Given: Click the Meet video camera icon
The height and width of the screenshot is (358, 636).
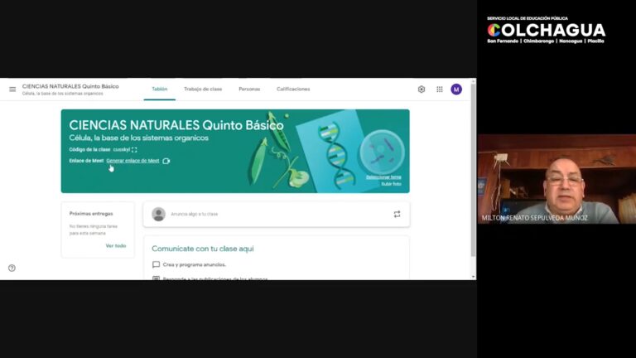Looking at the screenshot, I should 166,161.
